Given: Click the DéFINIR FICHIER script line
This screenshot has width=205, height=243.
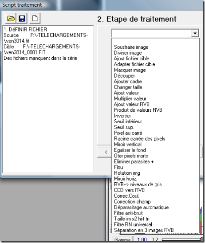Looking at the screenshot, I should pyautogui.click(x=25, y=29).
